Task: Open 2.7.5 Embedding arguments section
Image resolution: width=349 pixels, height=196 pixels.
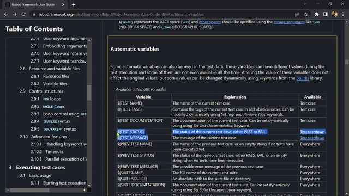Action: pos(58,46)
